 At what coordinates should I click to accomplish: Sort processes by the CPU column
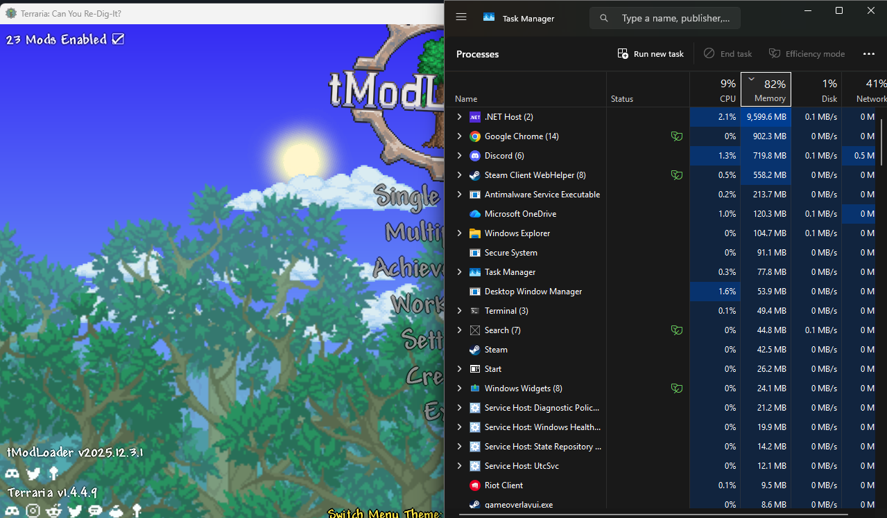[716, 89]
